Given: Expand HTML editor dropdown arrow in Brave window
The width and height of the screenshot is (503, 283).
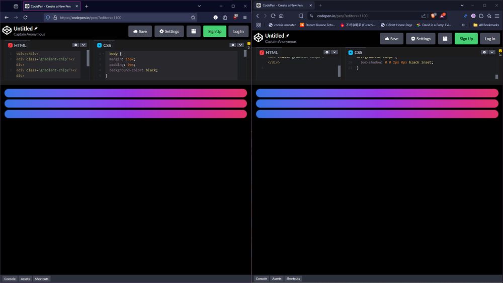Looking at the screenshot, I should click(x=334, y=52).
